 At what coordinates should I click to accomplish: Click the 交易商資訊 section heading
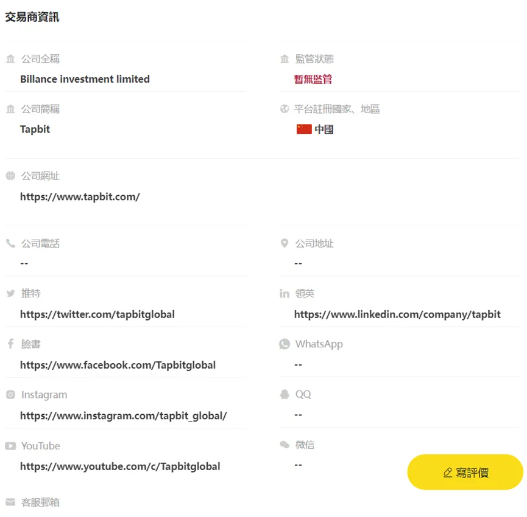click(x=32, y=17)
